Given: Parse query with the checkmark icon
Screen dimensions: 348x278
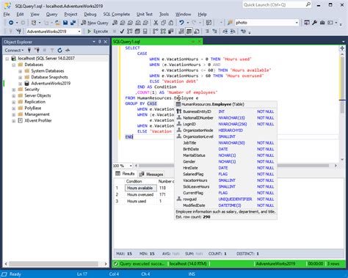Looking at the screenshot, I should 122,32.
